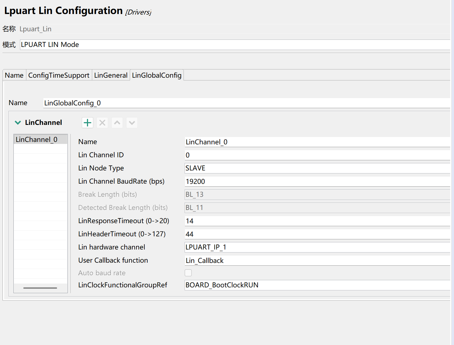
Task: Move the LinChannel down with the arrow icon
Action: 132,123
